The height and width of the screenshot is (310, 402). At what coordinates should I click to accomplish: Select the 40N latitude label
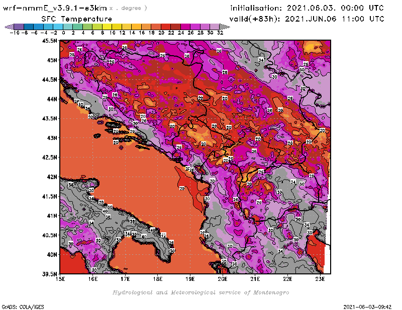(52, 255)
